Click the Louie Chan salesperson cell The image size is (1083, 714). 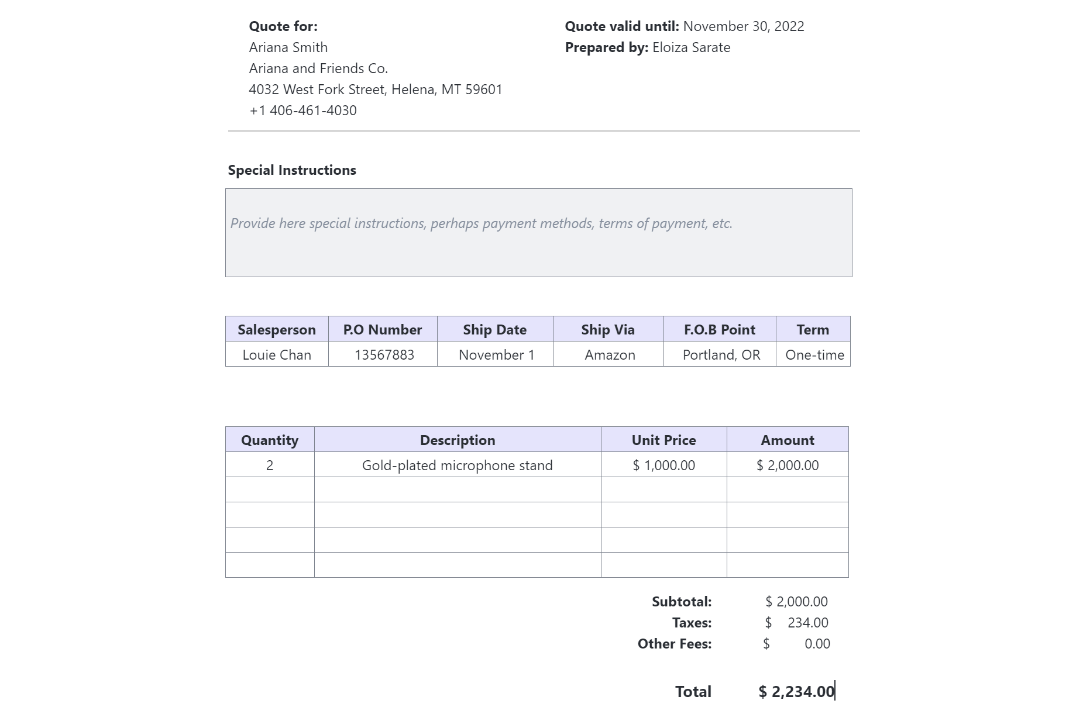pyautogui.click(x=277, y=355)
